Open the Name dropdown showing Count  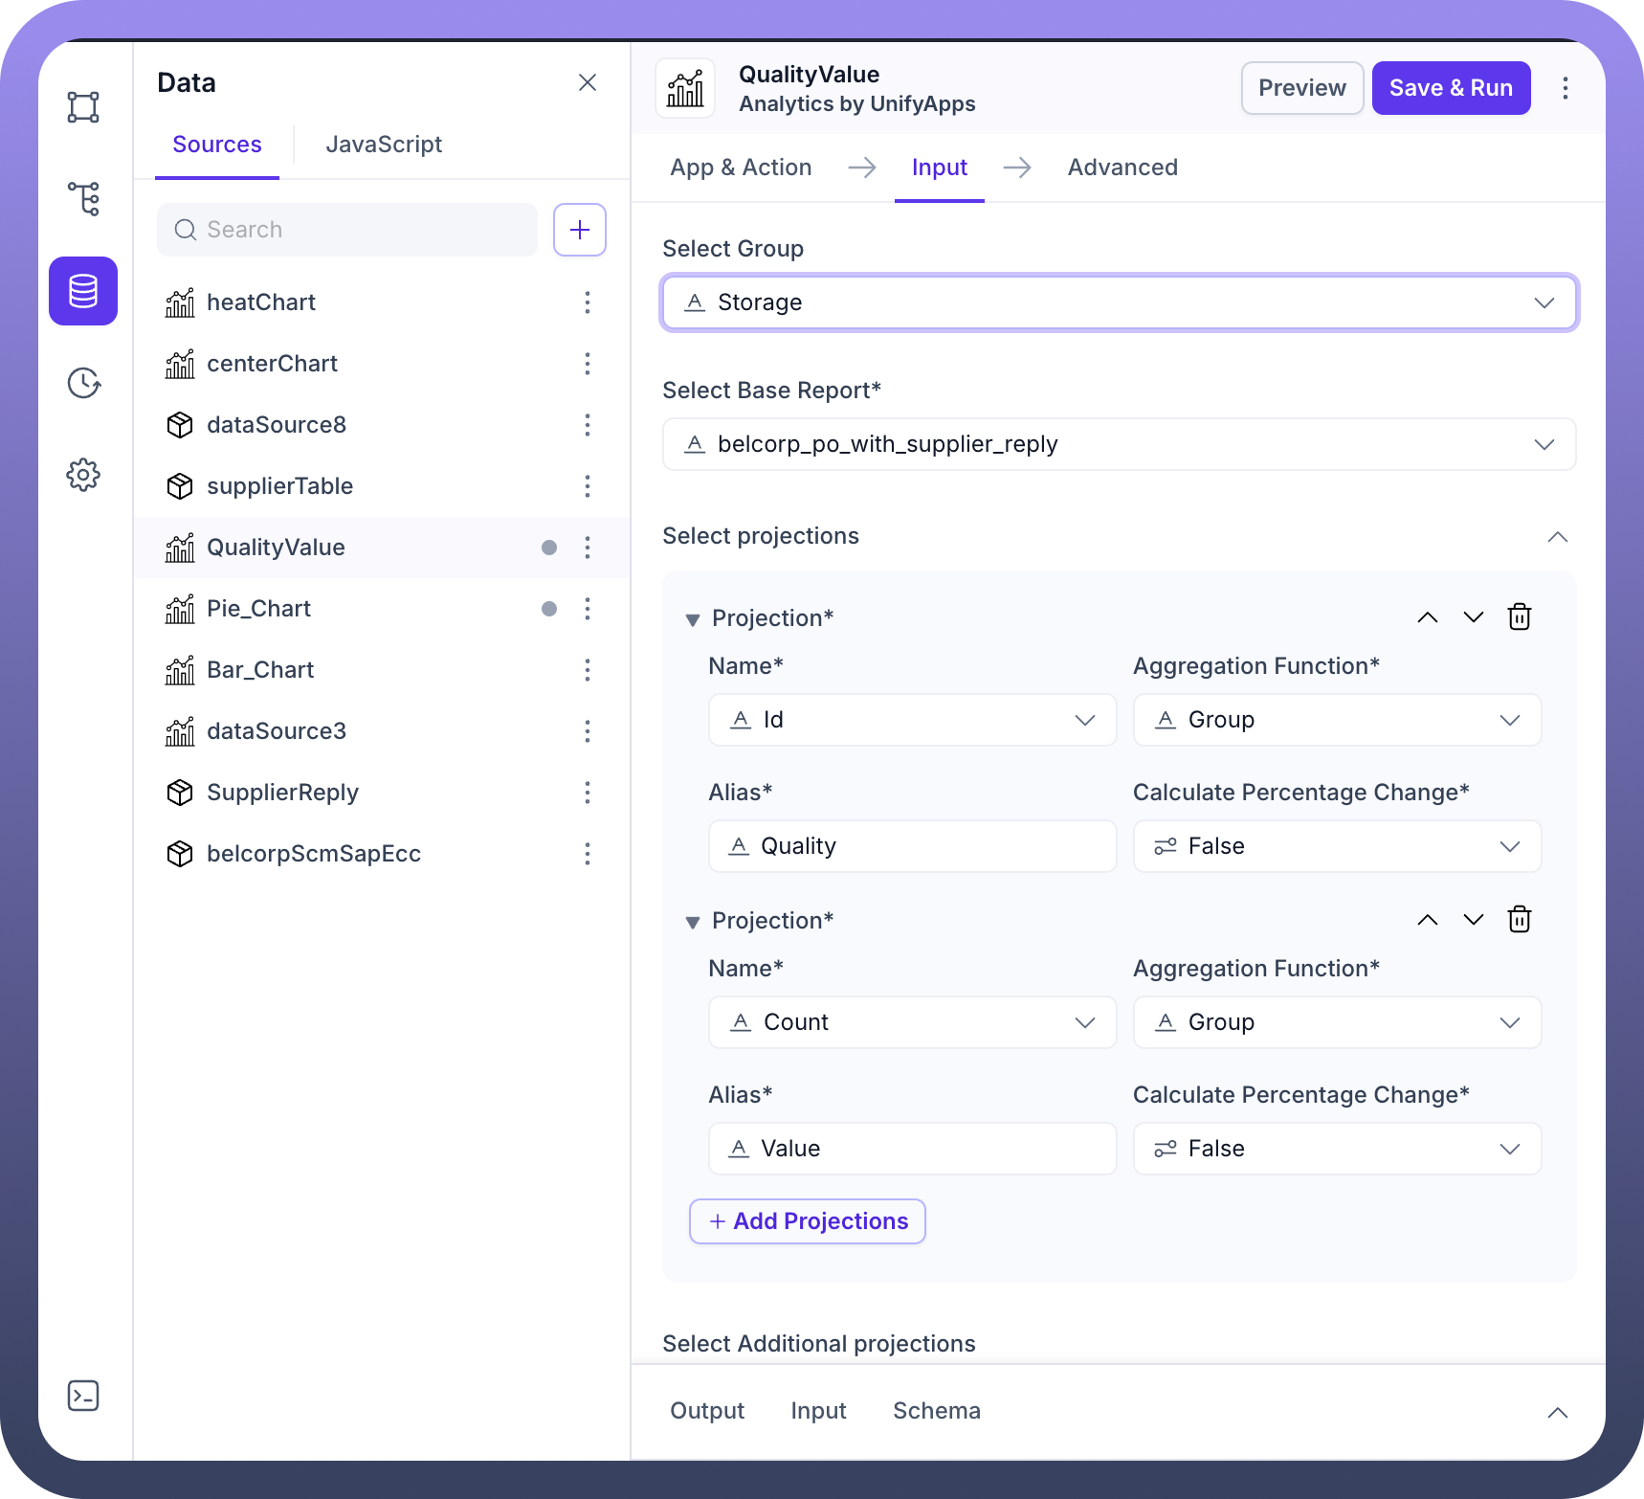tap(913, 1022)
